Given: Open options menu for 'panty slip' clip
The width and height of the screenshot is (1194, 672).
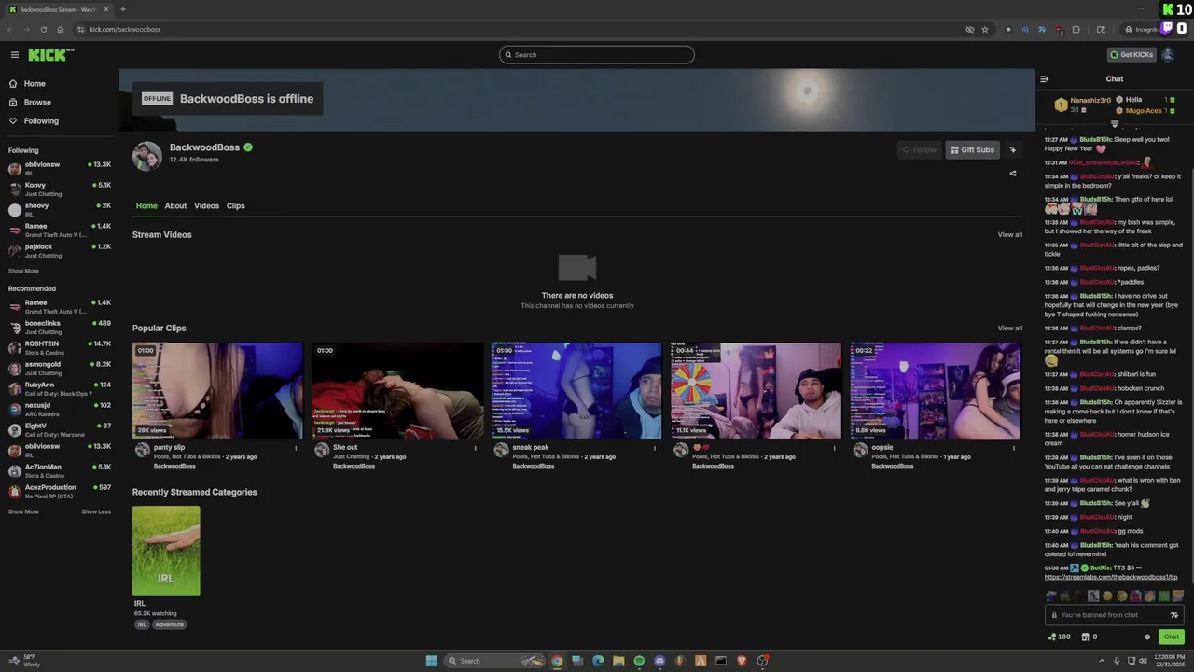Looking at the screenshot, I should pos(296,448).
